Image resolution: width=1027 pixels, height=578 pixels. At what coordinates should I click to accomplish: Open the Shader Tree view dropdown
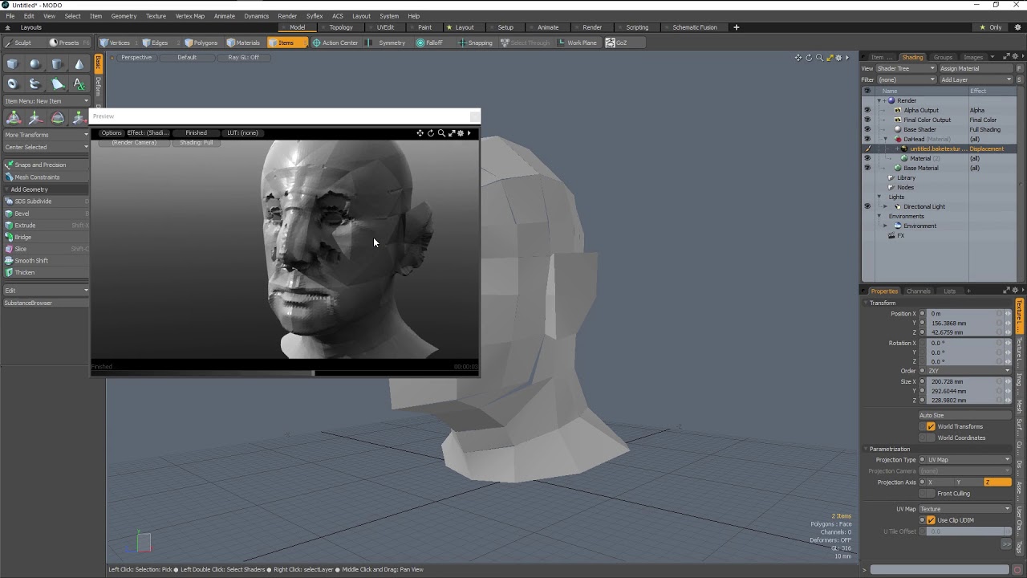[905, 68]
